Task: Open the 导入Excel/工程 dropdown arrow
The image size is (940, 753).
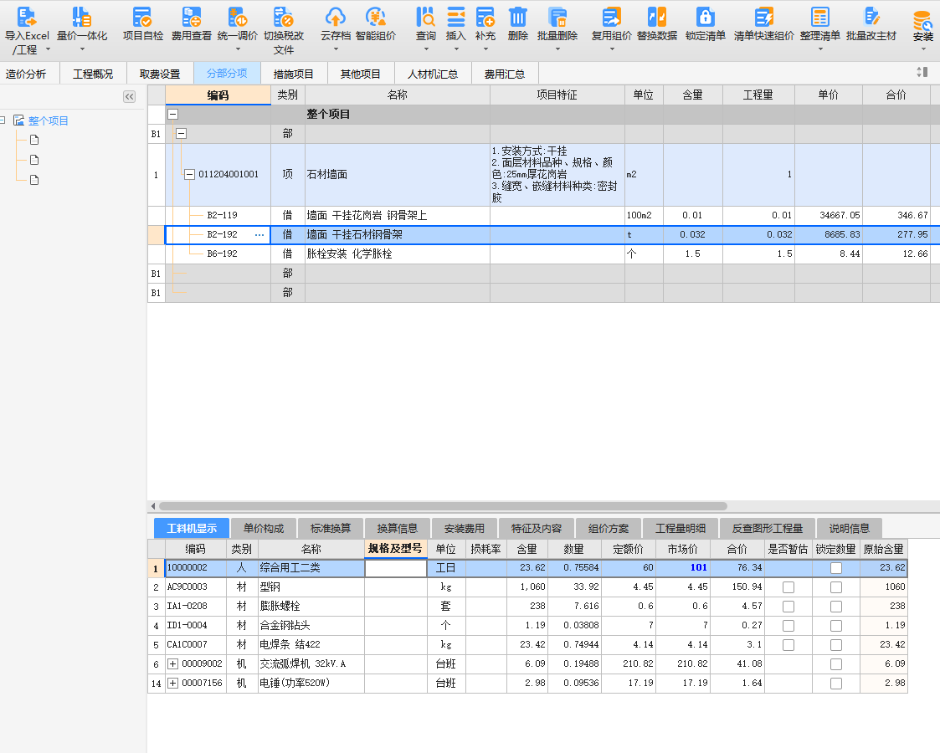Action: 48,49
